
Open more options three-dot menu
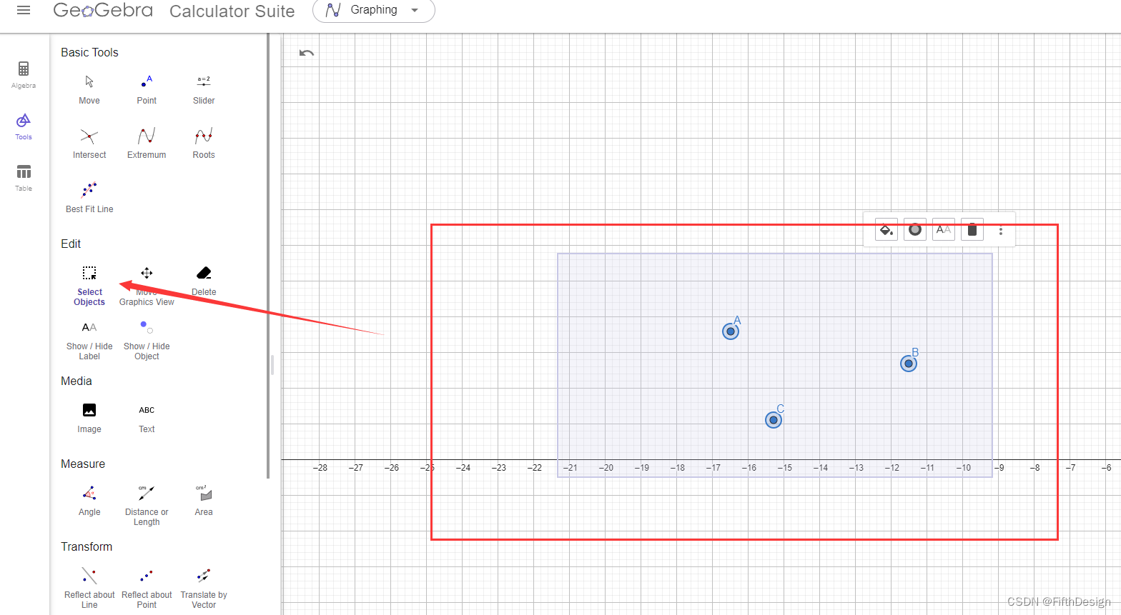[x=1001, y=231]
